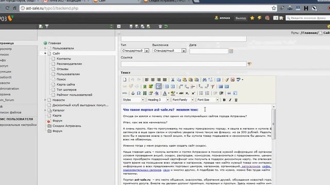Open the Выключка dropdown
Image resolution: width=330 pixels, height=185 pixels.
pos(169,51)
